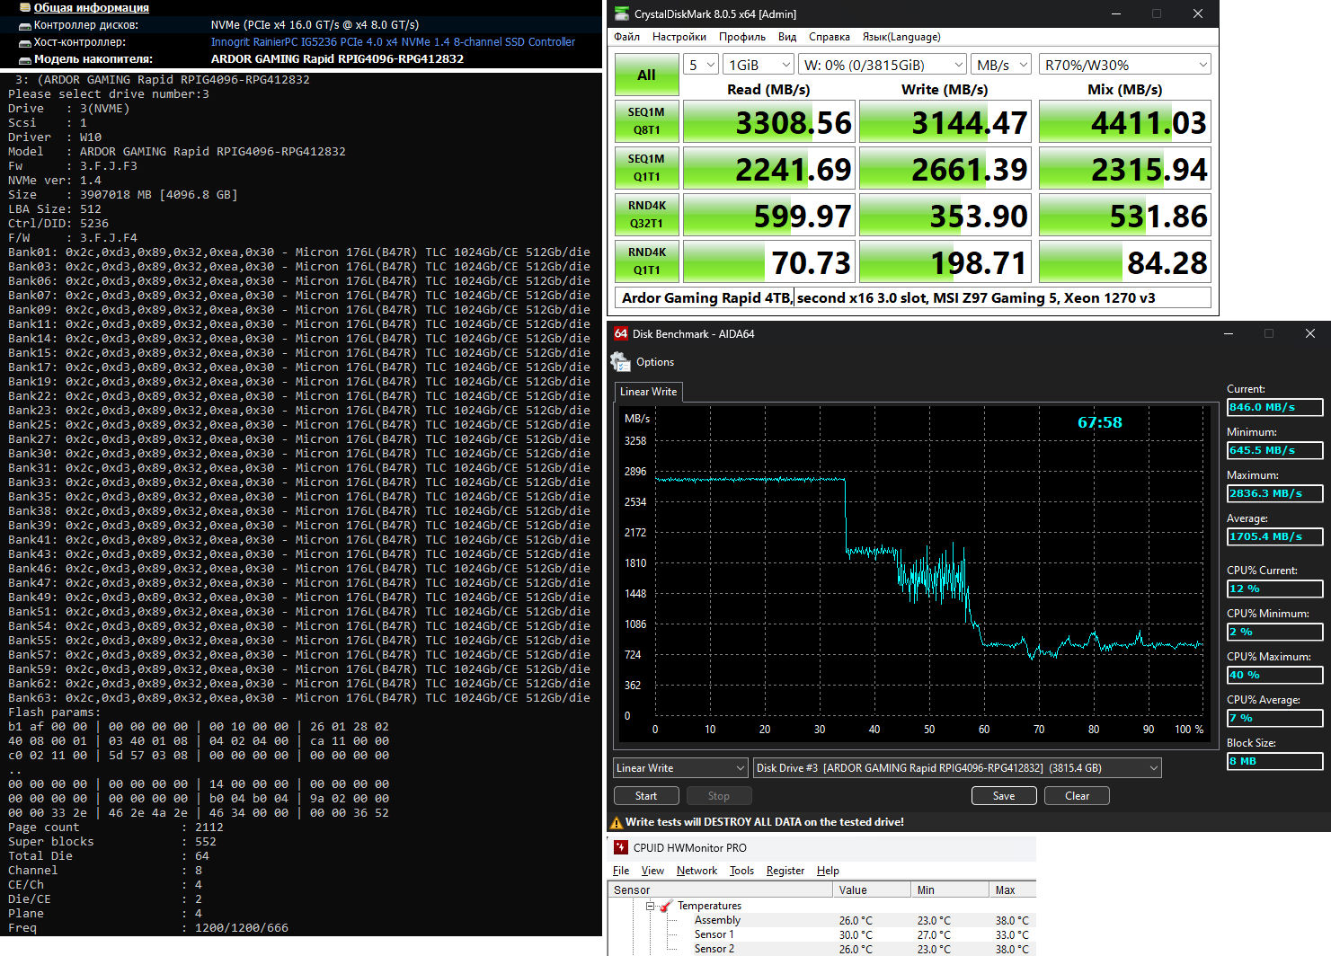Select the Assembly sensor row in HWMonitor
The width and height of the screenshot is (1331, 956).
tap(821, 920)
